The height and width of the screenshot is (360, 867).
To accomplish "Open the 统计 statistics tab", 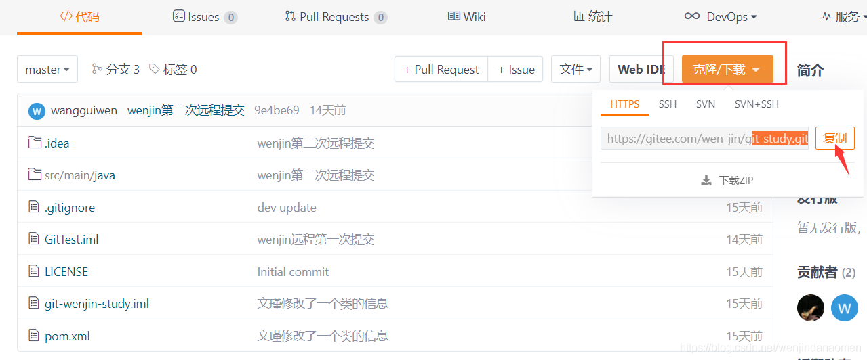I will 593,17.
